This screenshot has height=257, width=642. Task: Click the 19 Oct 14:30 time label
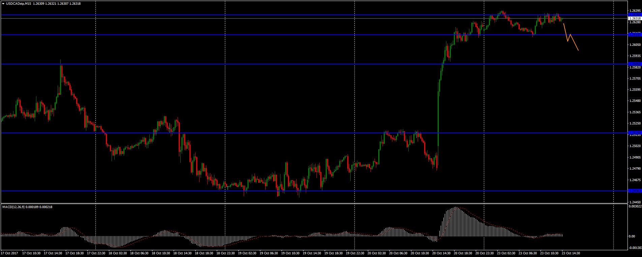click(312, 253)
